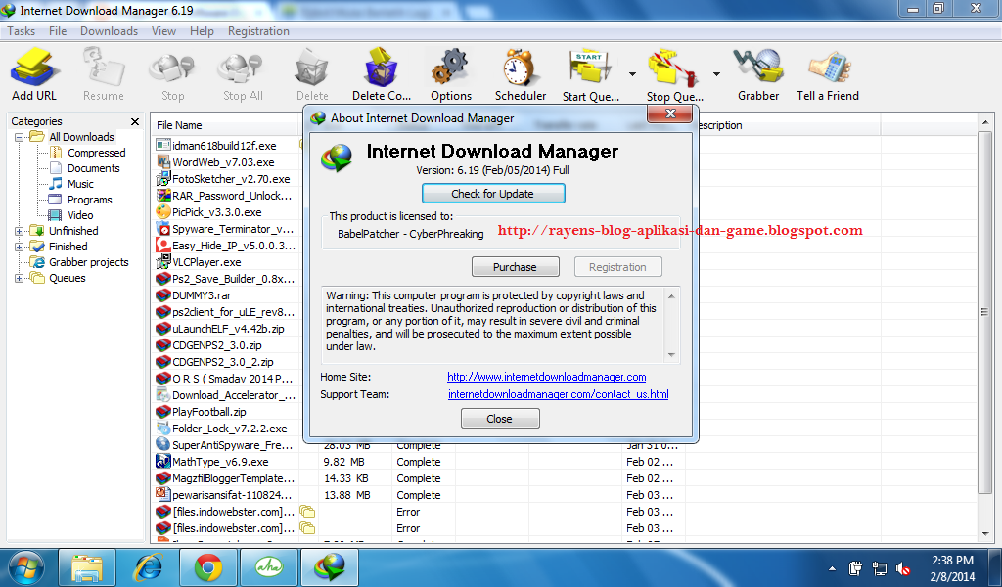Screen dimensions: 1002x587
Task: Select FotoSketcher_v2.70.exe file row
Action: [231, 179]
